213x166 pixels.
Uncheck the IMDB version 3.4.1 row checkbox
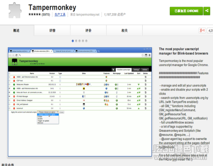coord(9,88)
